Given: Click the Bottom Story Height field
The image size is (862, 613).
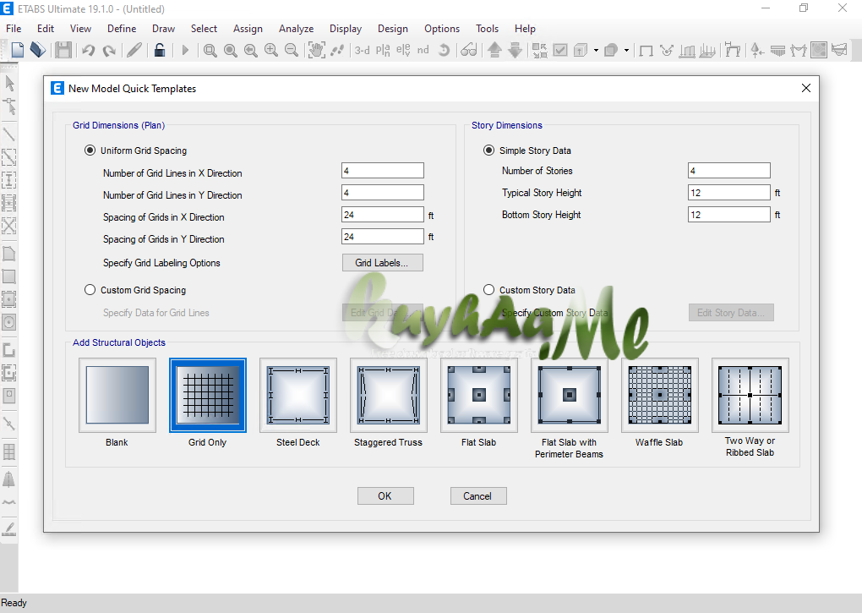Looking at the screenshot, I should [x=729, y=215].
